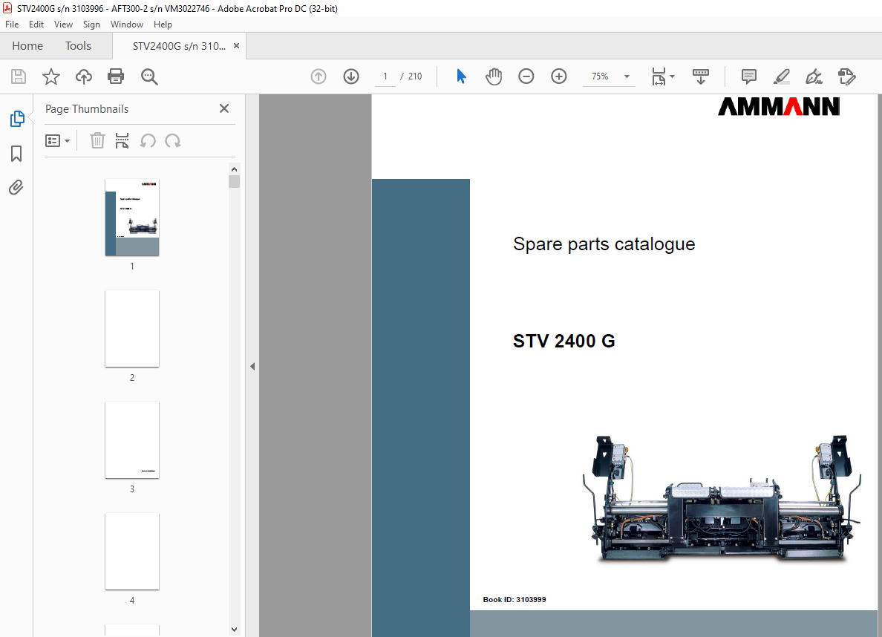Select the page 2 thumbnail
This screenshot has width=882, height=637.
132,329
